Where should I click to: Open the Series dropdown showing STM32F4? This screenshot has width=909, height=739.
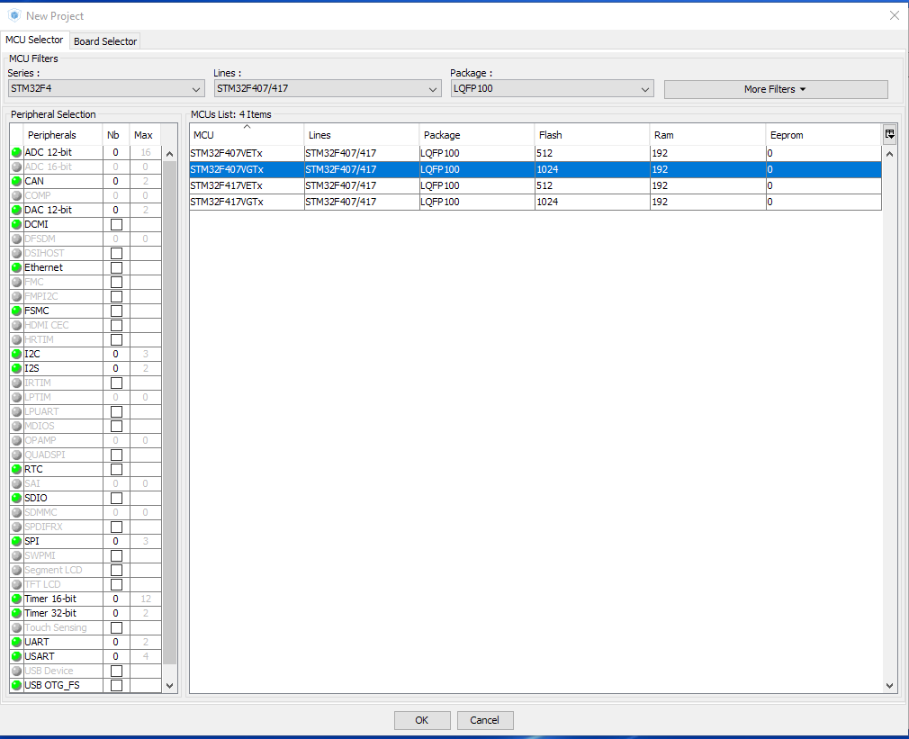coord(106,89)
